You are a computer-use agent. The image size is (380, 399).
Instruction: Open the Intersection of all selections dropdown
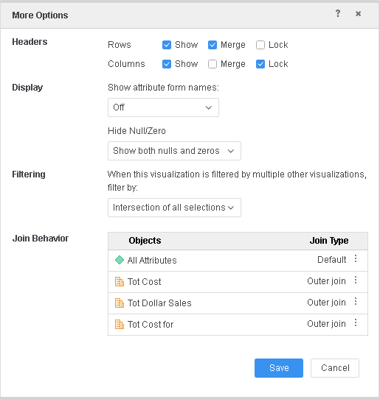(174, 208)
